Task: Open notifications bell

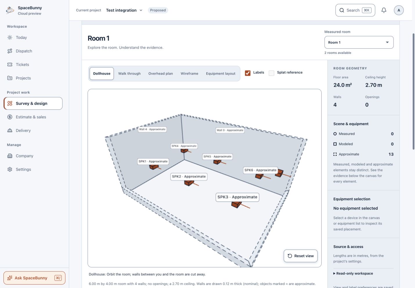Action: click(384, 10)
